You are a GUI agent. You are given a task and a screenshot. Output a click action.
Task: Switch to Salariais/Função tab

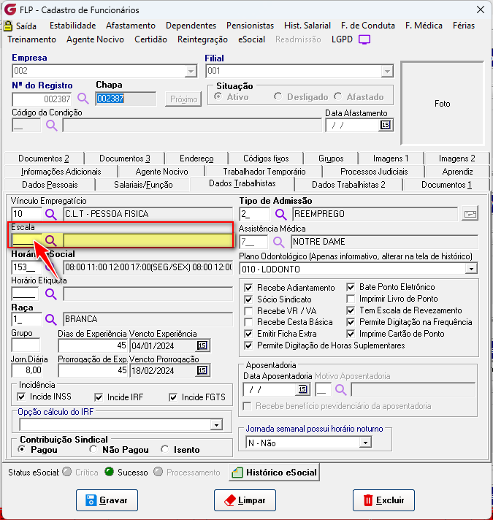click(x=143, y=185)
